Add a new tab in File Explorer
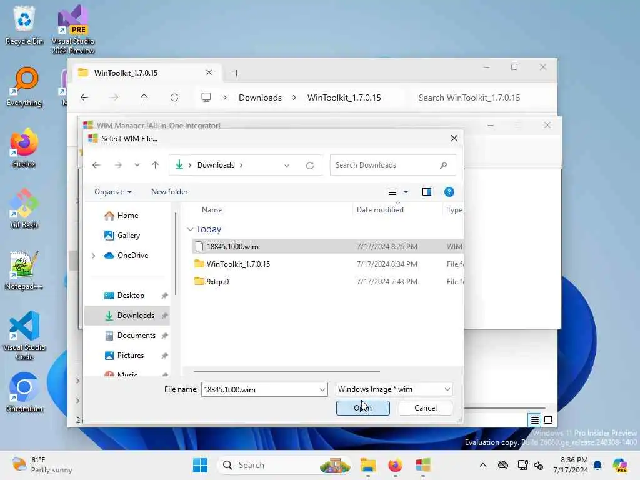The image size is (640, 480). [236, 73]
